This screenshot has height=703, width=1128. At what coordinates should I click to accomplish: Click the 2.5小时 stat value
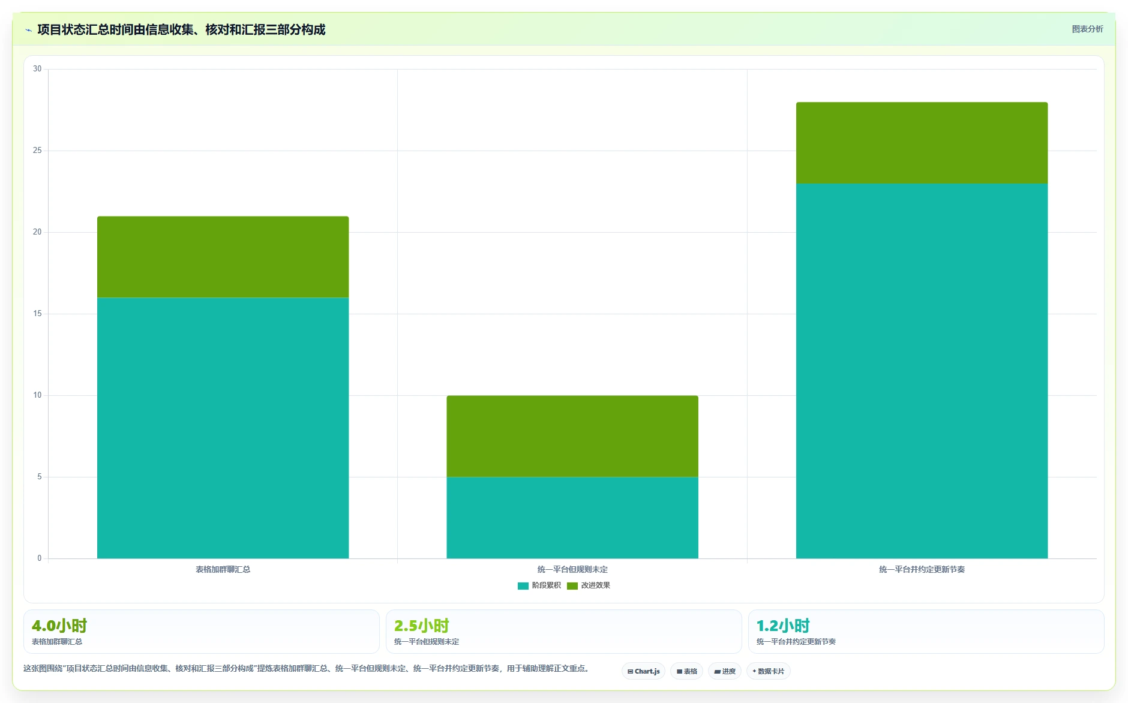pyautogui.click(x=422, y=626)
